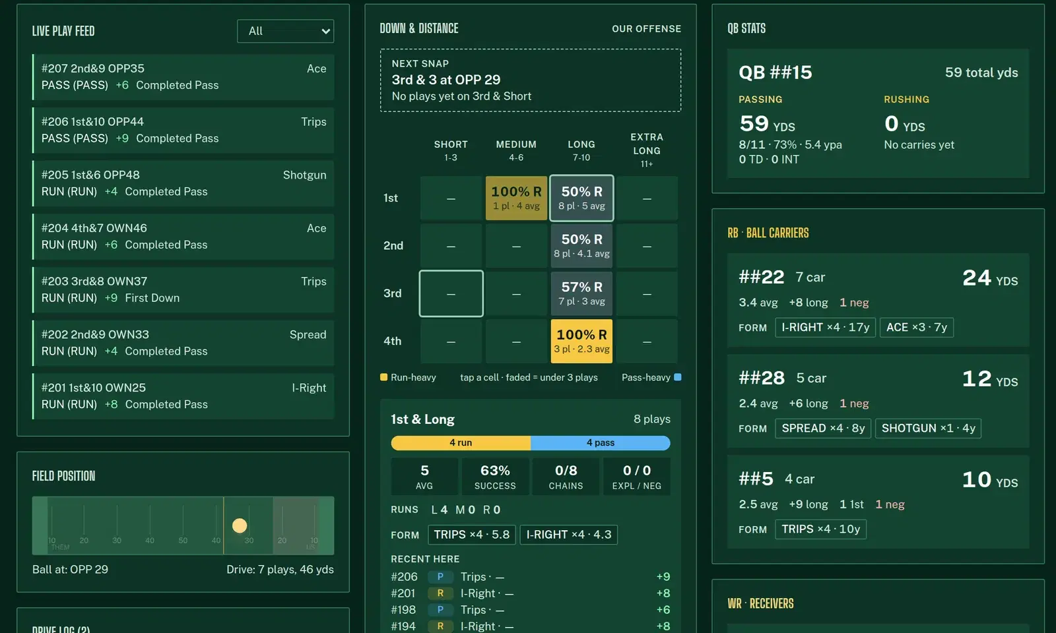This screenshot has width=1056, height=633.
Task: Click the TRIPS ×4 · 5.8 formation chip
Action: point(472,535)
